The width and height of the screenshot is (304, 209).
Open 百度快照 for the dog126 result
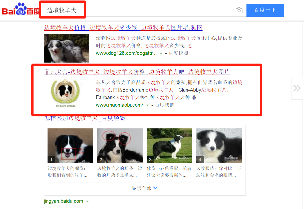click(178, 53)
